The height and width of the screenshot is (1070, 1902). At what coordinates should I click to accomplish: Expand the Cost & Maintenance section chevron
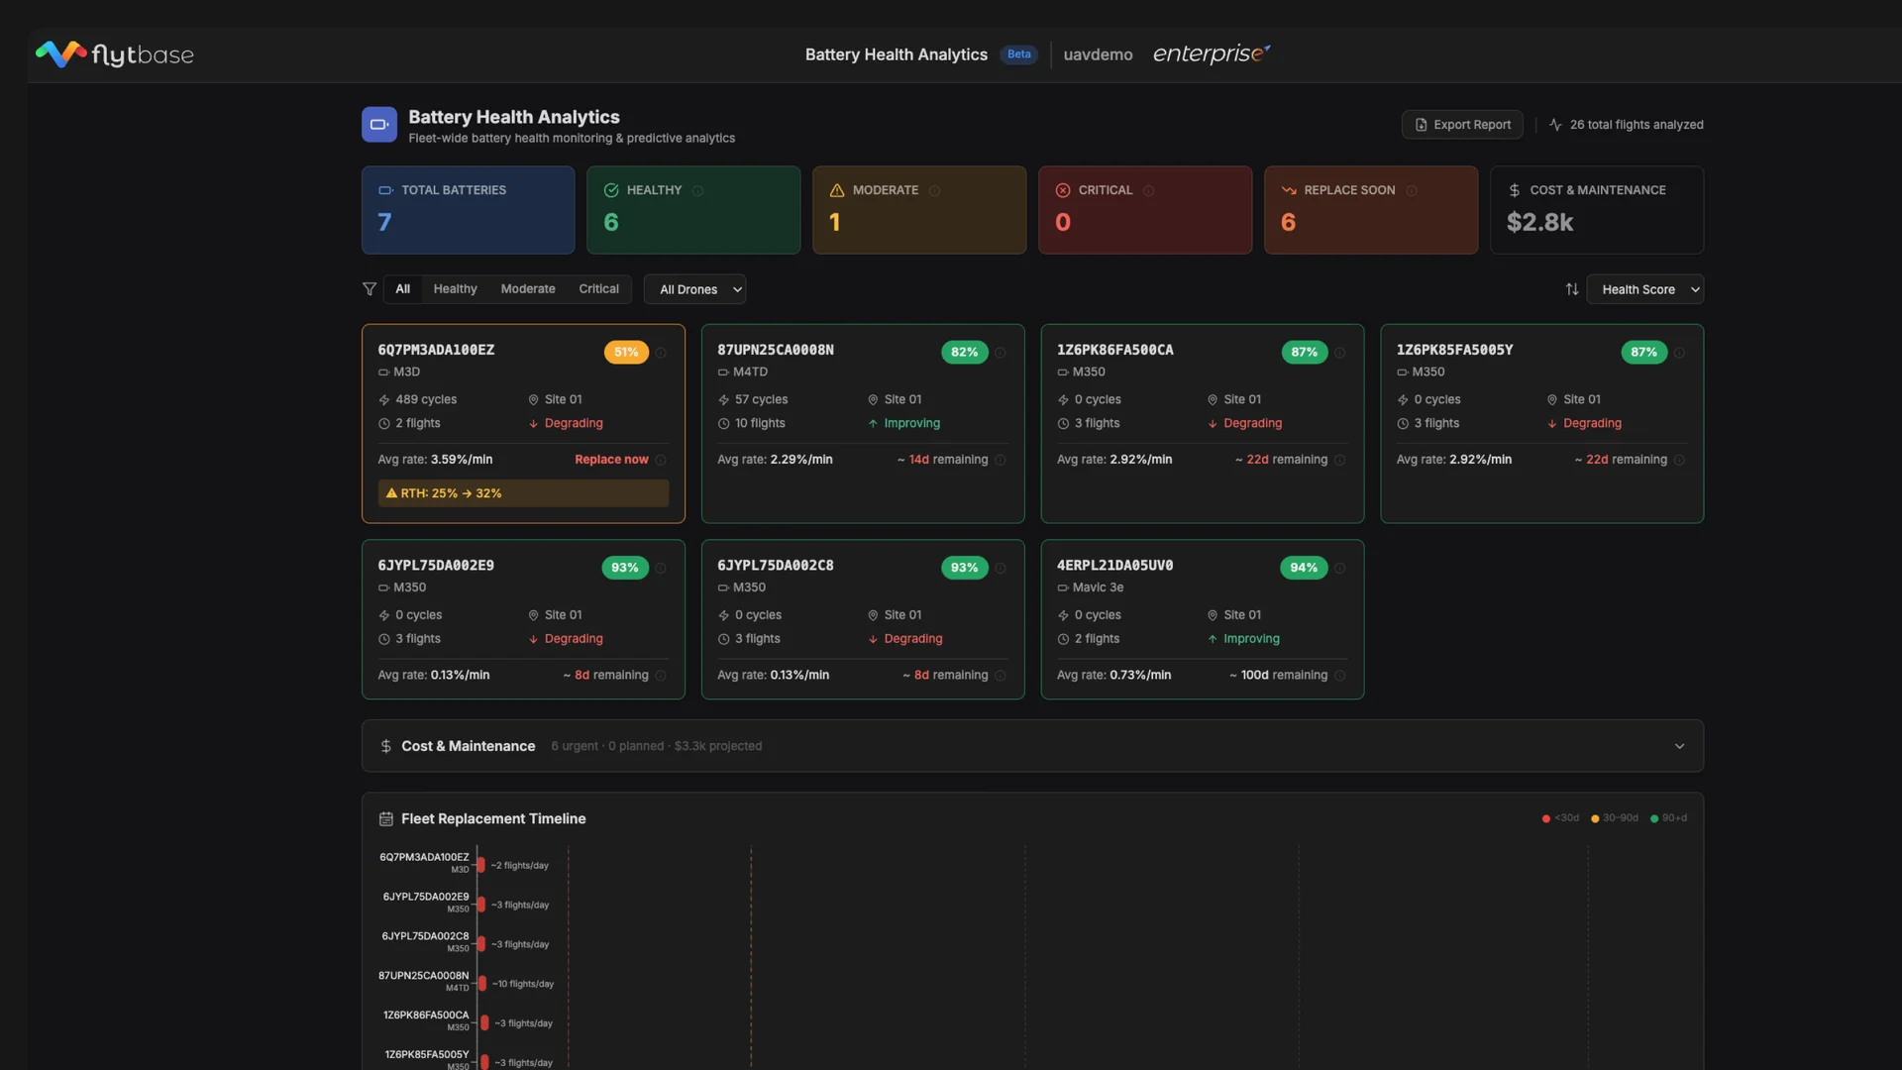coord(1679,746)
